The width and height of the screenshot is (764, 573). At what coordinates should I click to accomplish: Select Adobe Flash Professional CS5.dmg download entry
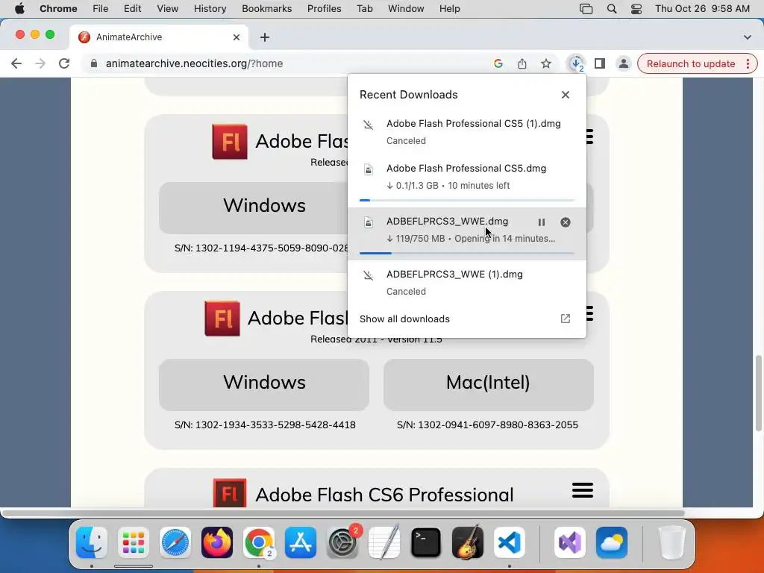[467, 181]
